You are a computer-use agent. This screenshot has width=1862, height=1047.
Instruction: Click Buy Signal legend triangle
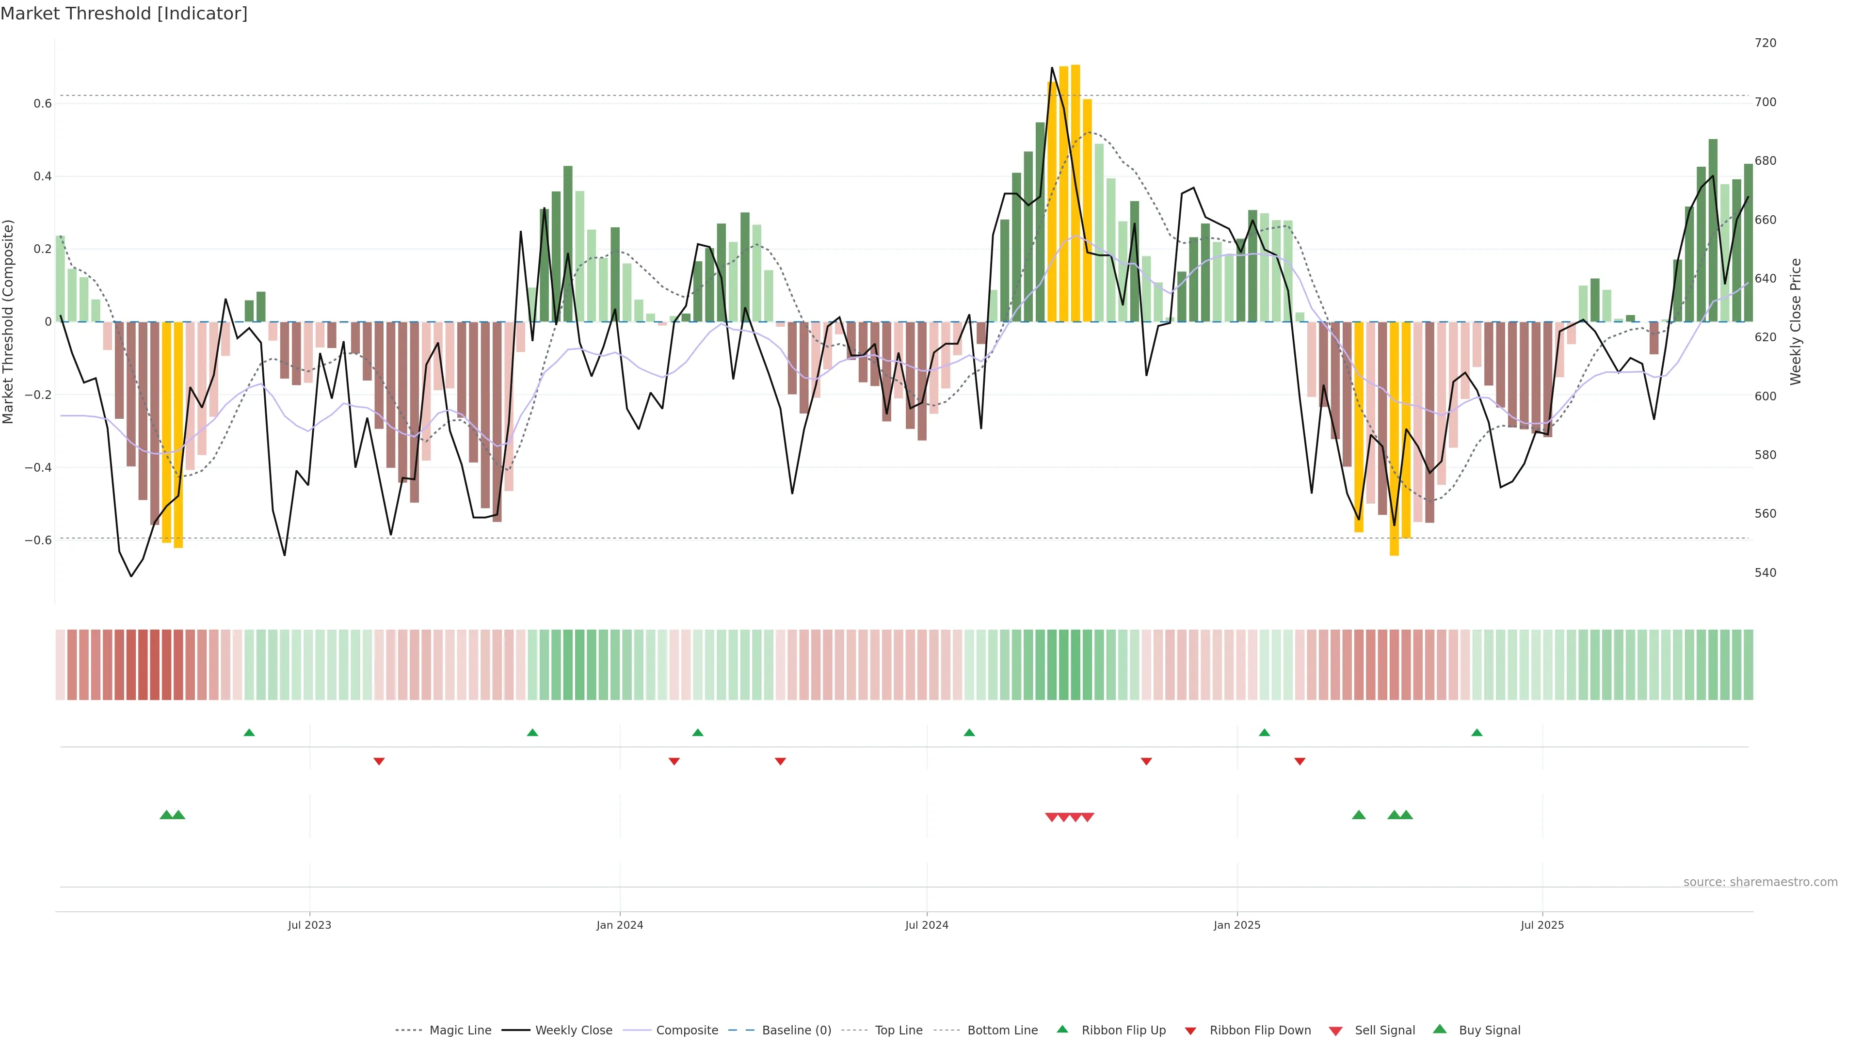(1439, 1030)
